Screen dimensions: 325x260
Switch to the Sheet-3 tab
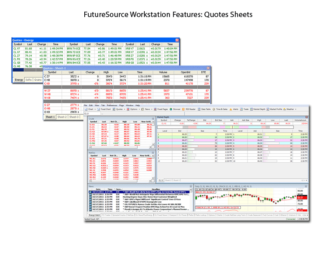click(x=74, y=117)
